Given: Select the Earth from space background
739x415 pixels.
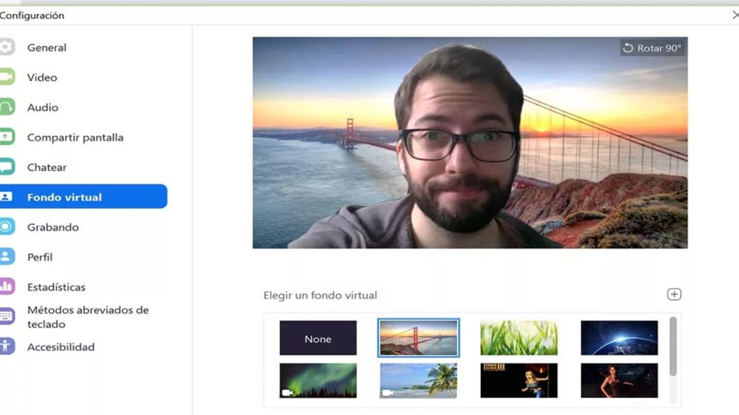Looking at the screenshot, I should coord(619,338).
